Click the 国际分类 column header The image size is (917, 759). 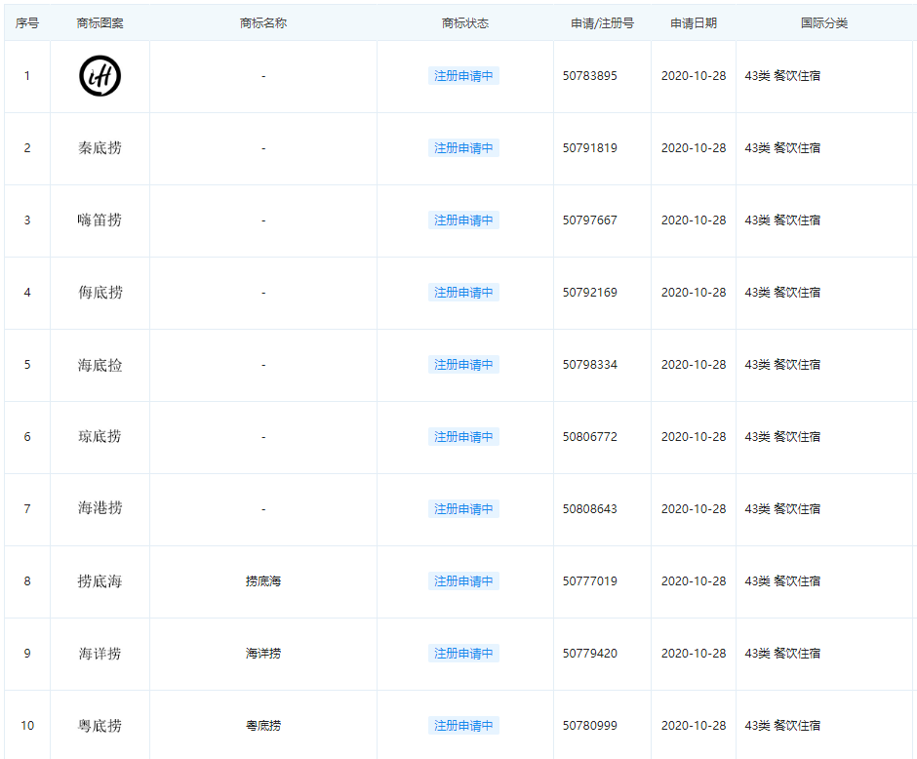(x=824, y=23)
